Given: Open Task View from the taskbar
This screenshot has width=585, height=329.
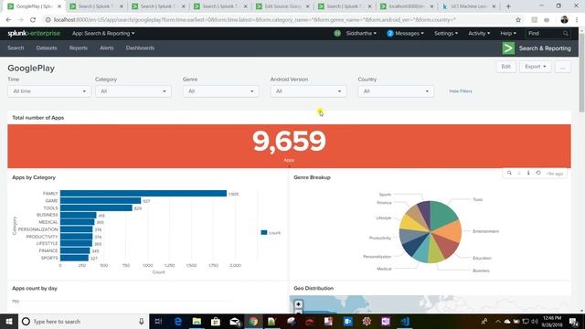Looking at the screenshot, I should pyautogui.click(x=158, y=321).
